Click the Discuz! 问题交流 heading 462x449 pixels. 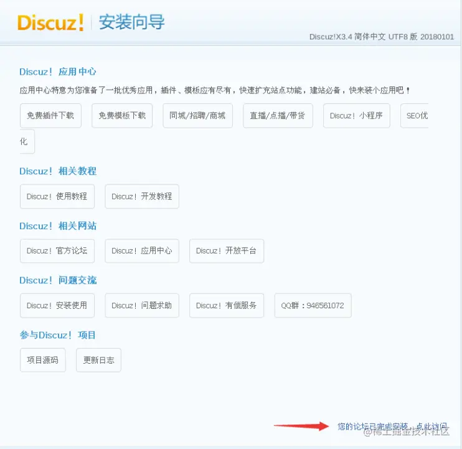58,280
